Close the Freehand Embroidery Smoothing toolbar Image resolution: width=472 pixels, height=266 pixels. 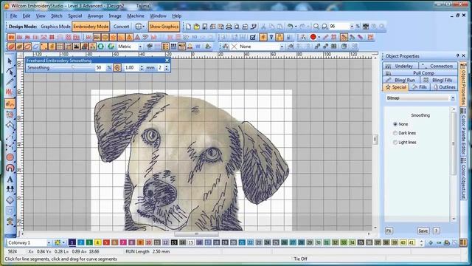(167, 61)
